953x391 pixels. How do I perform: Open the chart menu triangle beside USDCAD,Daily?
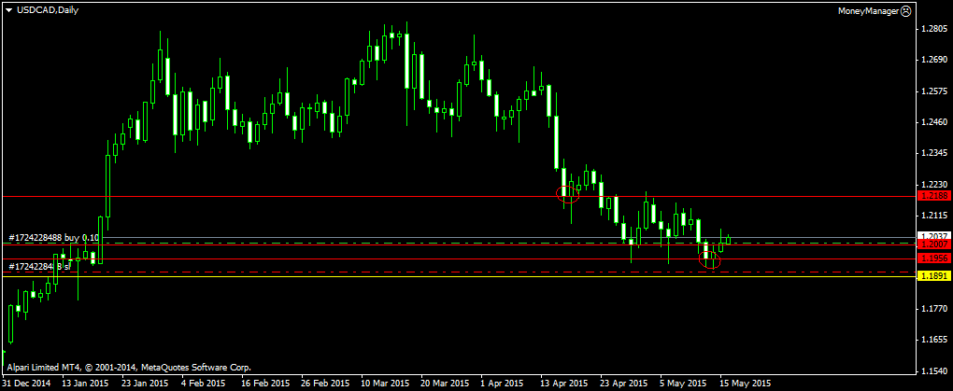(7, 10)
